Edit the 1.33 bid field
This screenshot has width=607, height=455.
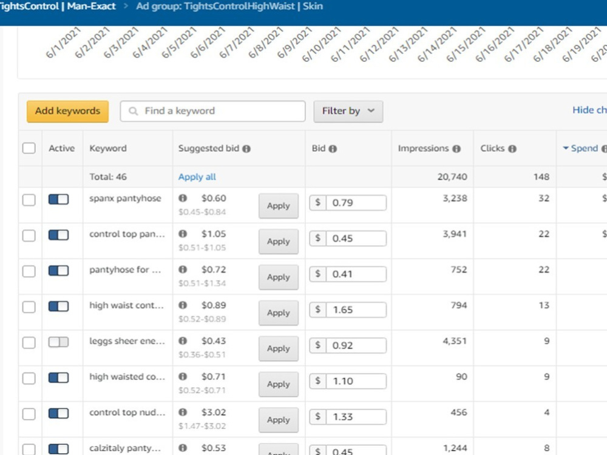pos(356,417)
